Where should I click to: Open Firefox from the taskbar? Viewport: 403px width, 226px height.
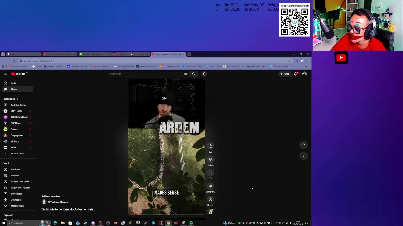(116, 223)
